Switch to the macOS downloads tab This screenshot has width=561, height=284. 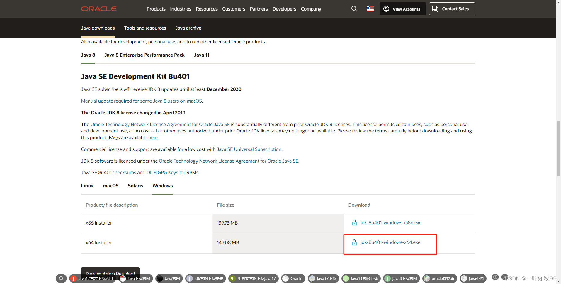(x=111, y=186)
